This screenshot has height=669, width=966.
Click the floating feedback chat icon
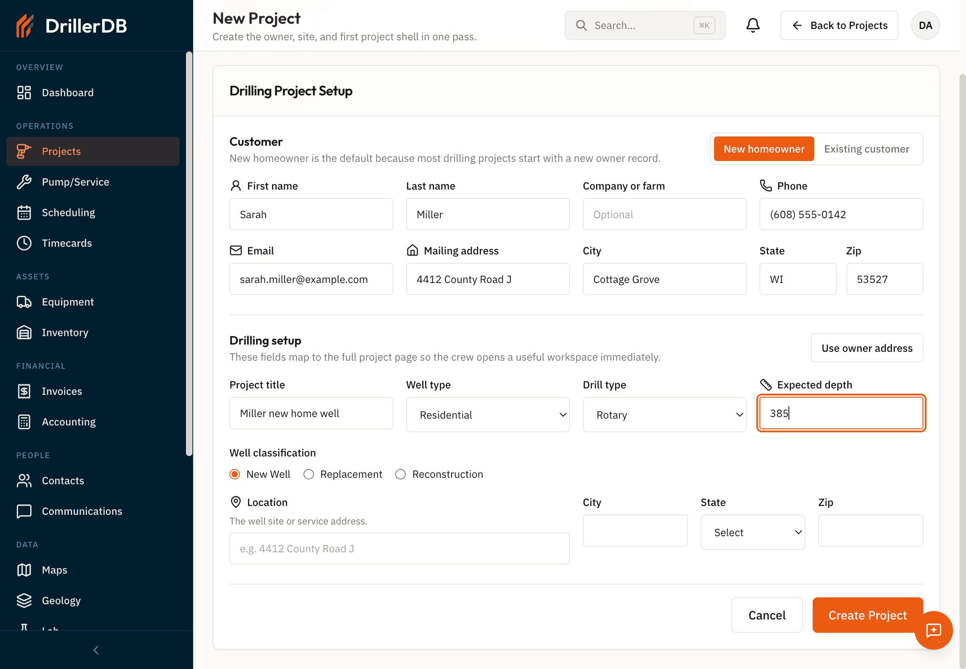pos(933,630)
